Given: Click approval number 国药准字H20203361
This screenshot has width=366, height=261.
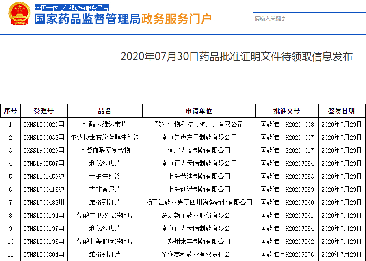Looking at the screenshot, I should (287, 215).
